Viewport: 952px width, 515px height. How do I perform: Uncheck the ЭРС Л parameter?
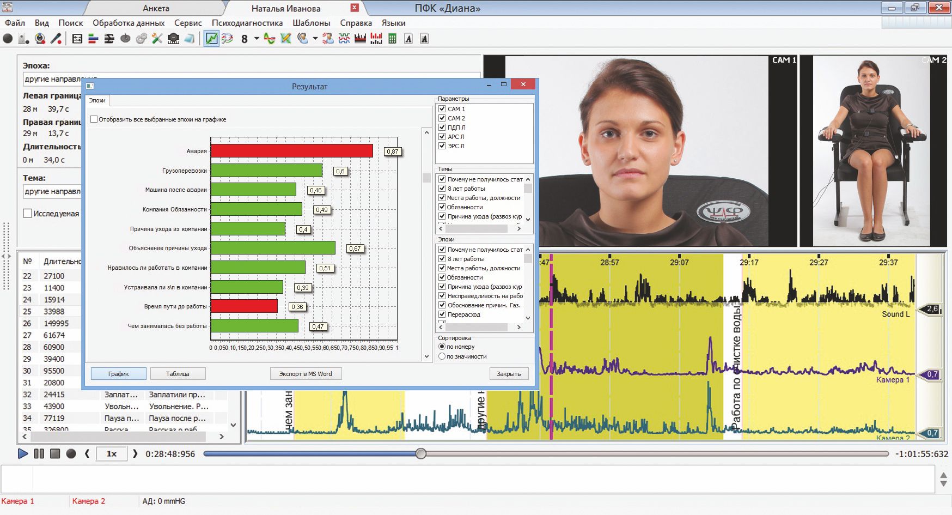click(x=442, y=146)
